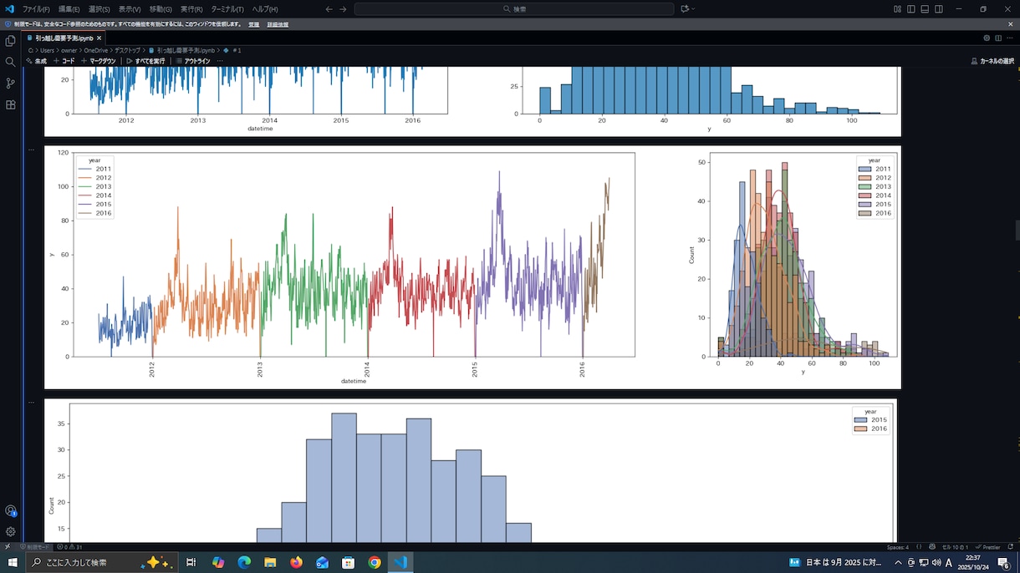
Task: Open the year-colored line chart cell's output menu
Action: tap(32, 150)
